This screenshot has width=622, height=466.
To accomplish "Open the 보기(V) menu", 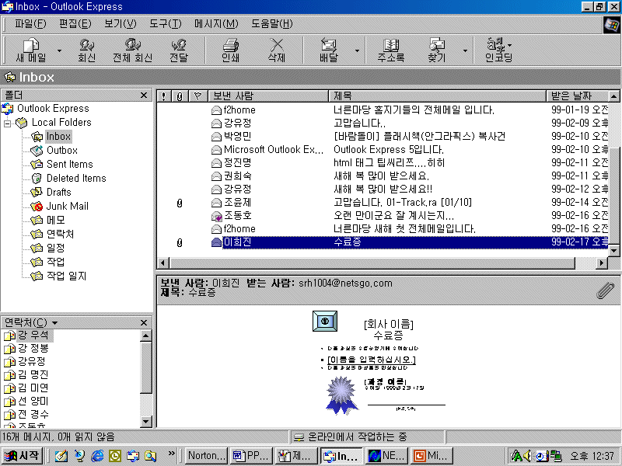I will click(x=121, y=24).
